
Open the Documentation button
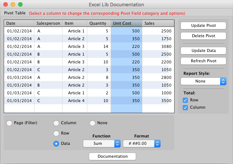pos(112,157)
